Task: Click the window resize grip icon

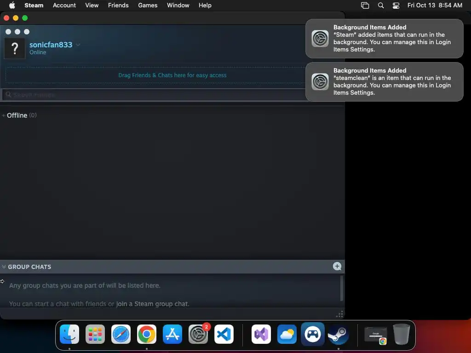Action: point(339,314)
